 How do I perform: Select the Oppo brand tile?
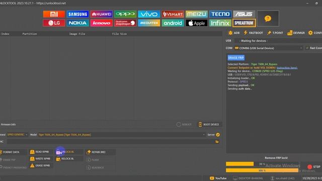tap(125, 14)
